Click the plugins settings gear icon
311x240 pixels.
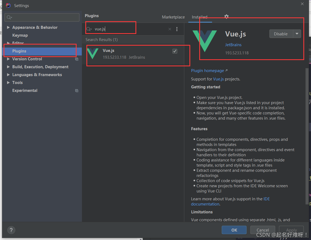point(226,17)
